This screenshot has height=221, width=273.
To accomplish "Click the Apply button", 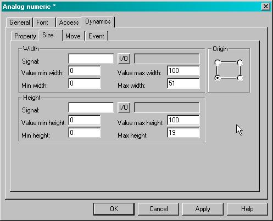I will coord(203,209).
